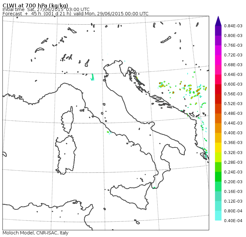Click the 'Forecast + 45 h' valid time line

[x=75, y=14]
